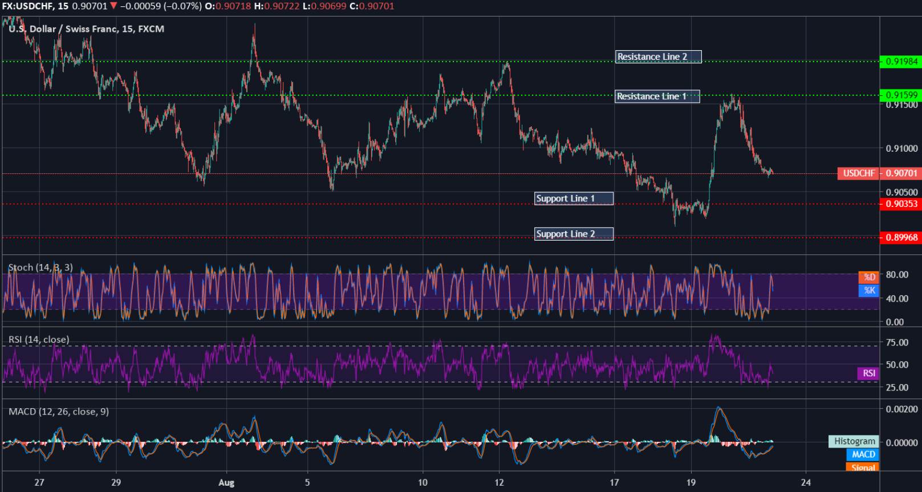This screenshot has height=492, width=922.
Task: Click date 19 on time axis
Action: tap(691, 482)
